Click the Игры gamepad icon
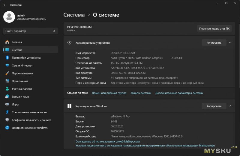 (x=7, y=104)
